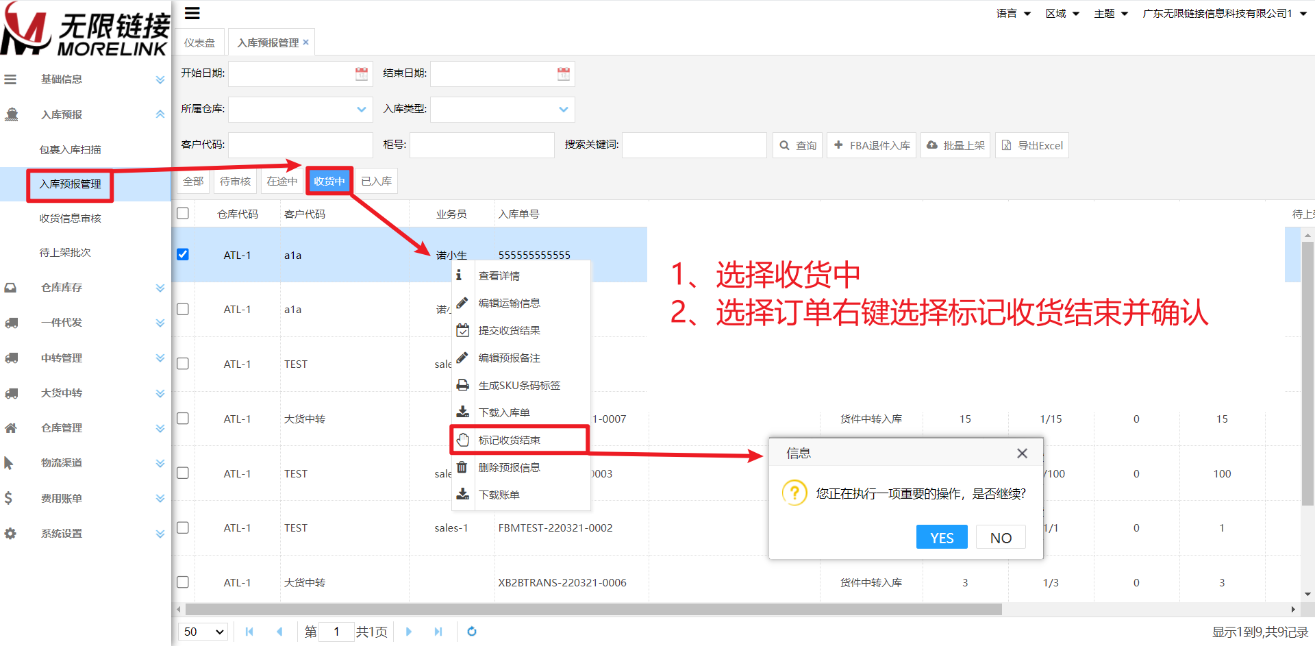
Task: Click the 批量上架 button
Action: click(x=955, y=145)
